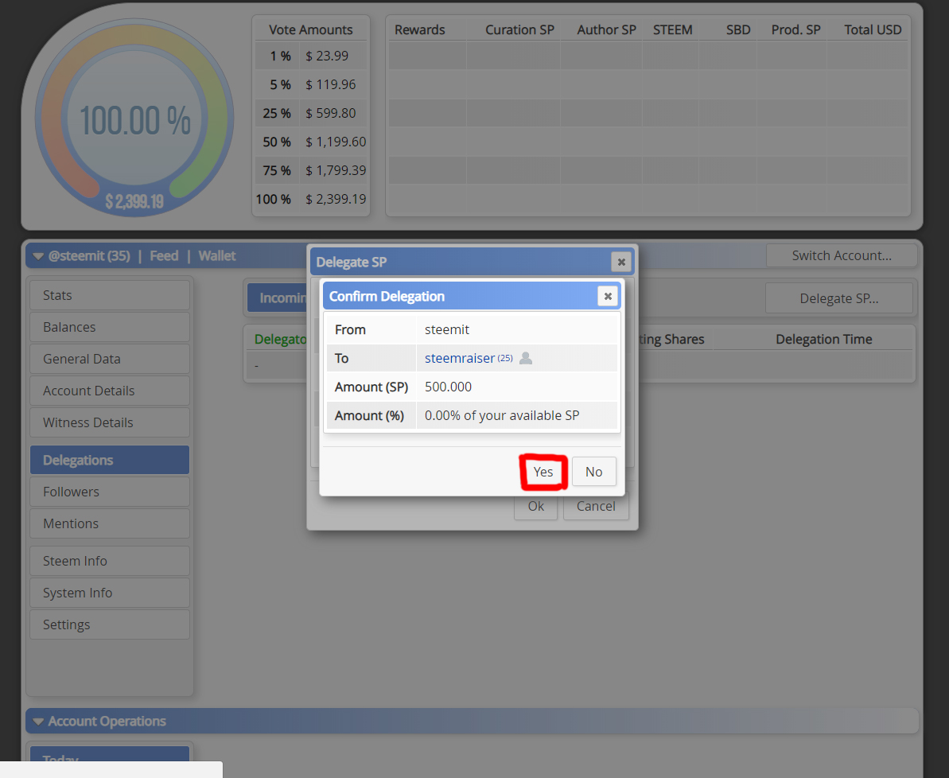Screen dimensions: 949x778
Task: Click the Delegation Time column header
Action: coord(824,340)
